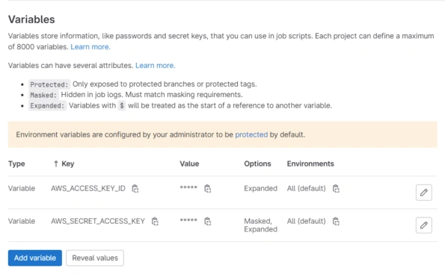Click the Protected: attribute label
Image resolution: width=445 pixels, height=277 pixels.
(49, 84)
